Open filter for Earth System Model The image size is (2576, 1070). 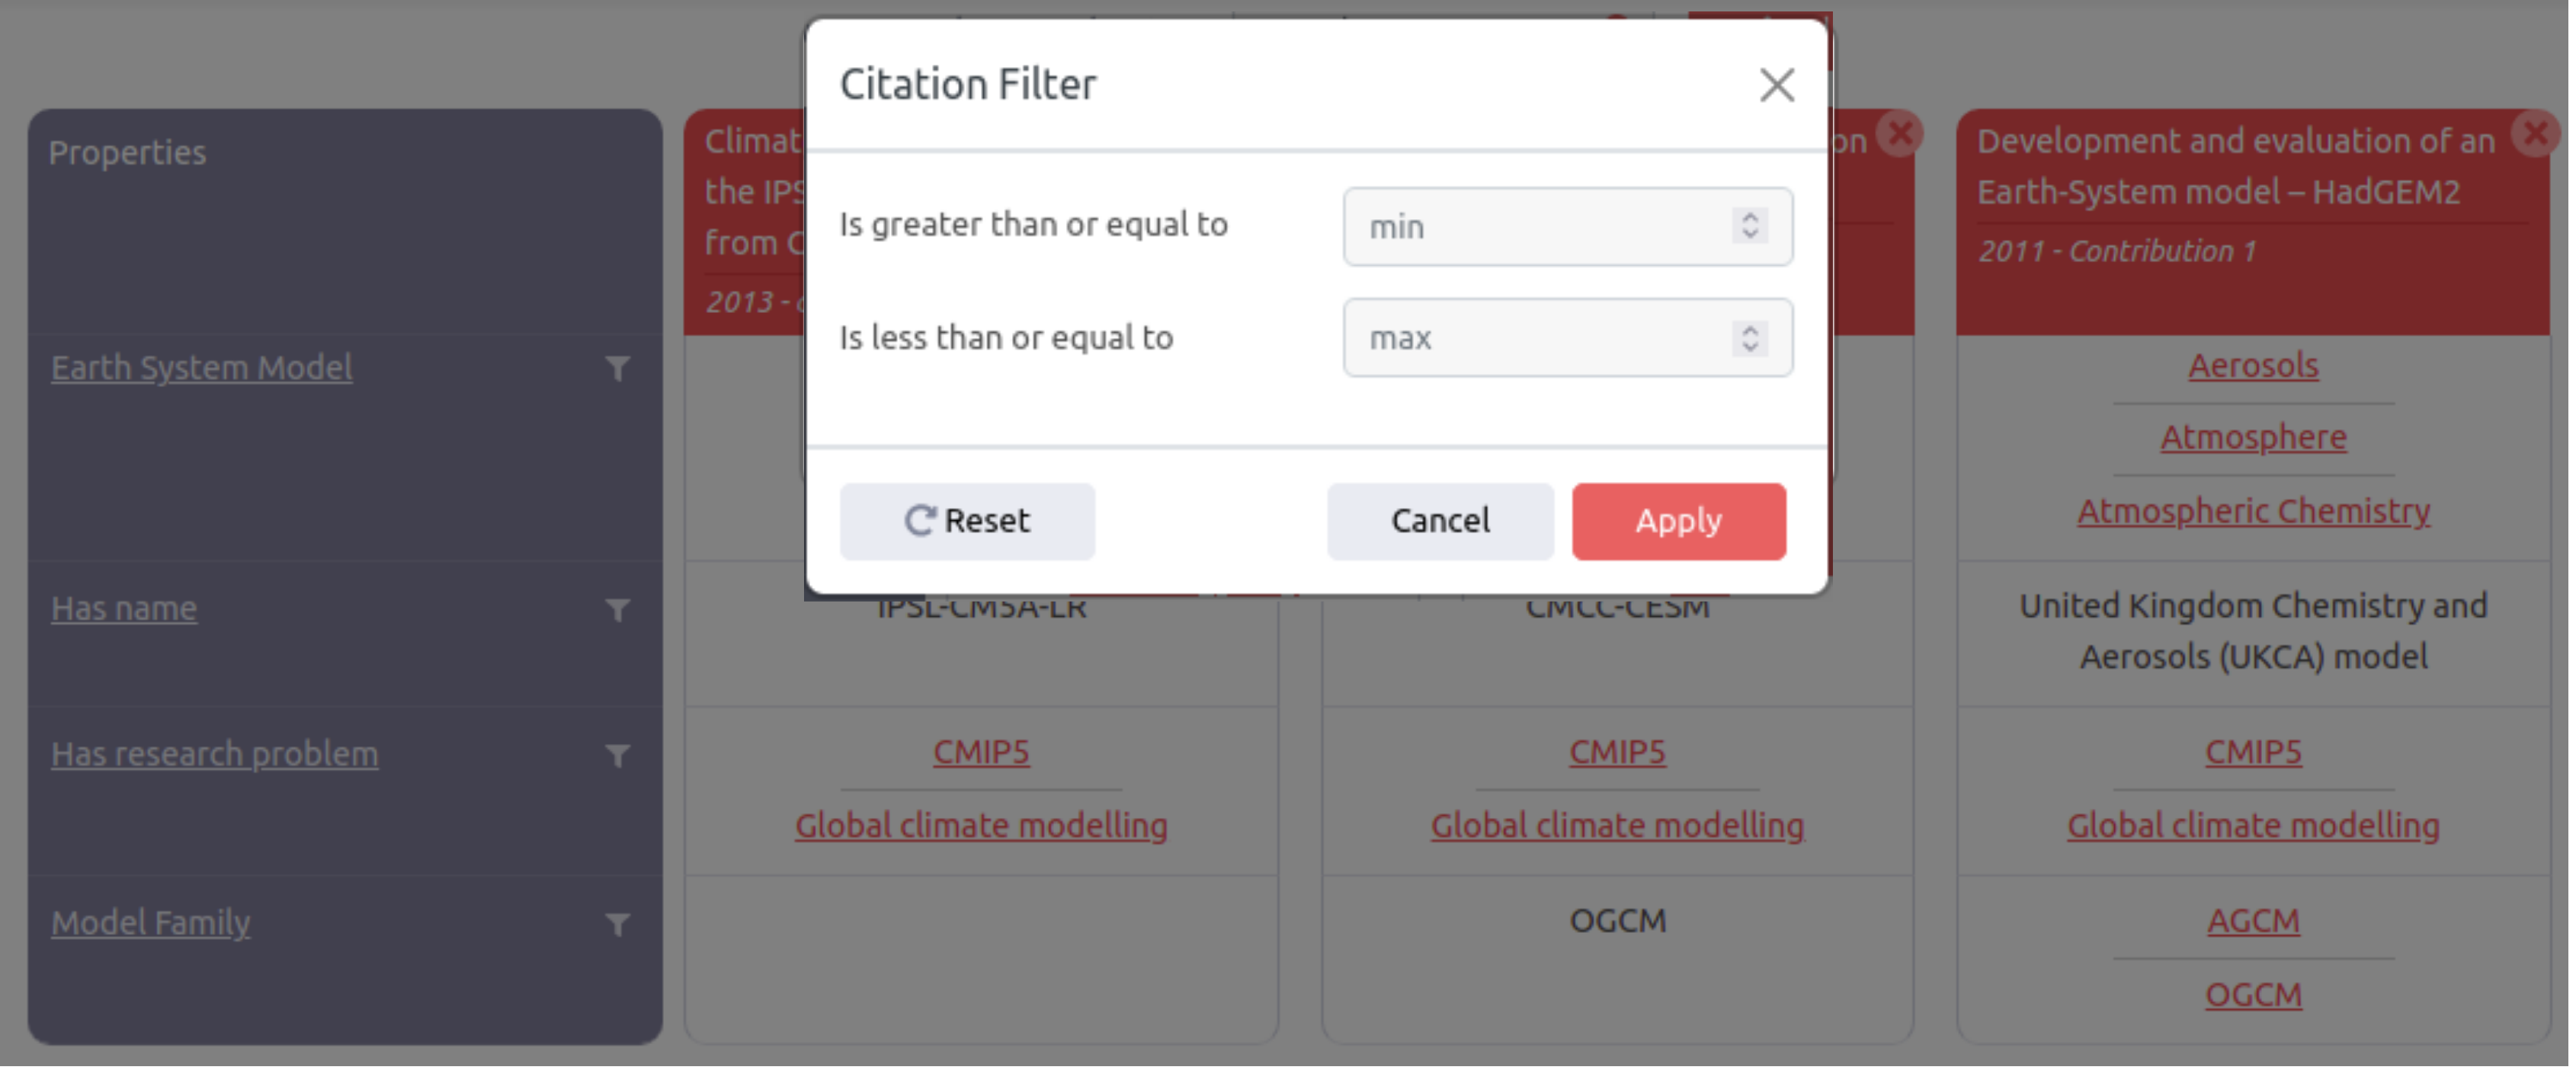coord(619,369)
